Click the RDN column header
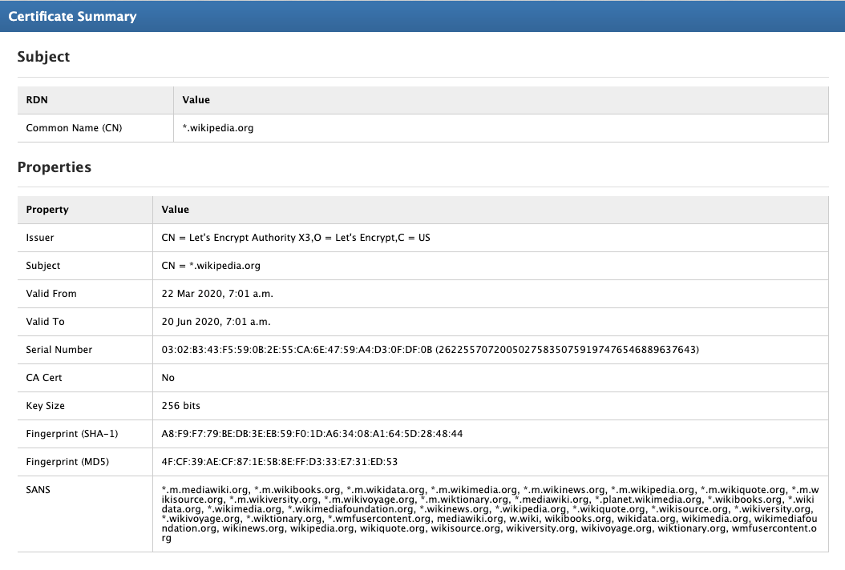Image resolution: width=845 pixels, height=570 pixels. click(x=37, y=99)
